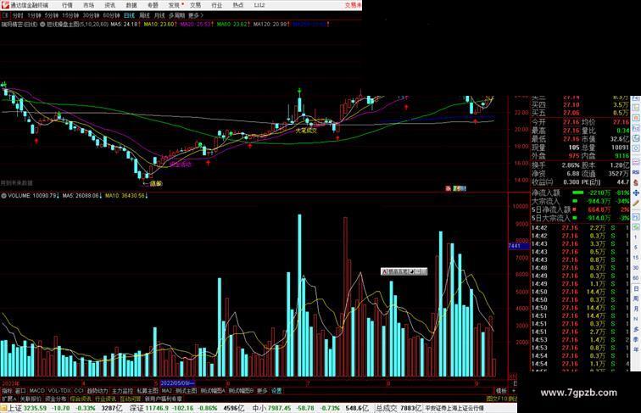Open the 热点 menu
The width and height of the screenshot is (641, 413).
click(238, 5)
